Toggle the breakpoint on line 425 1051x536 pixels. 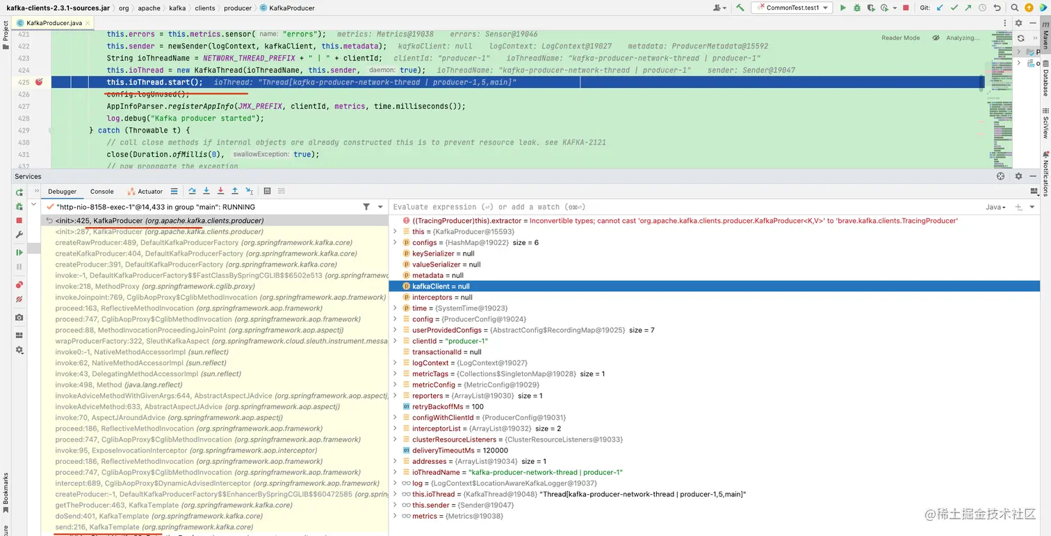(39, 82)
